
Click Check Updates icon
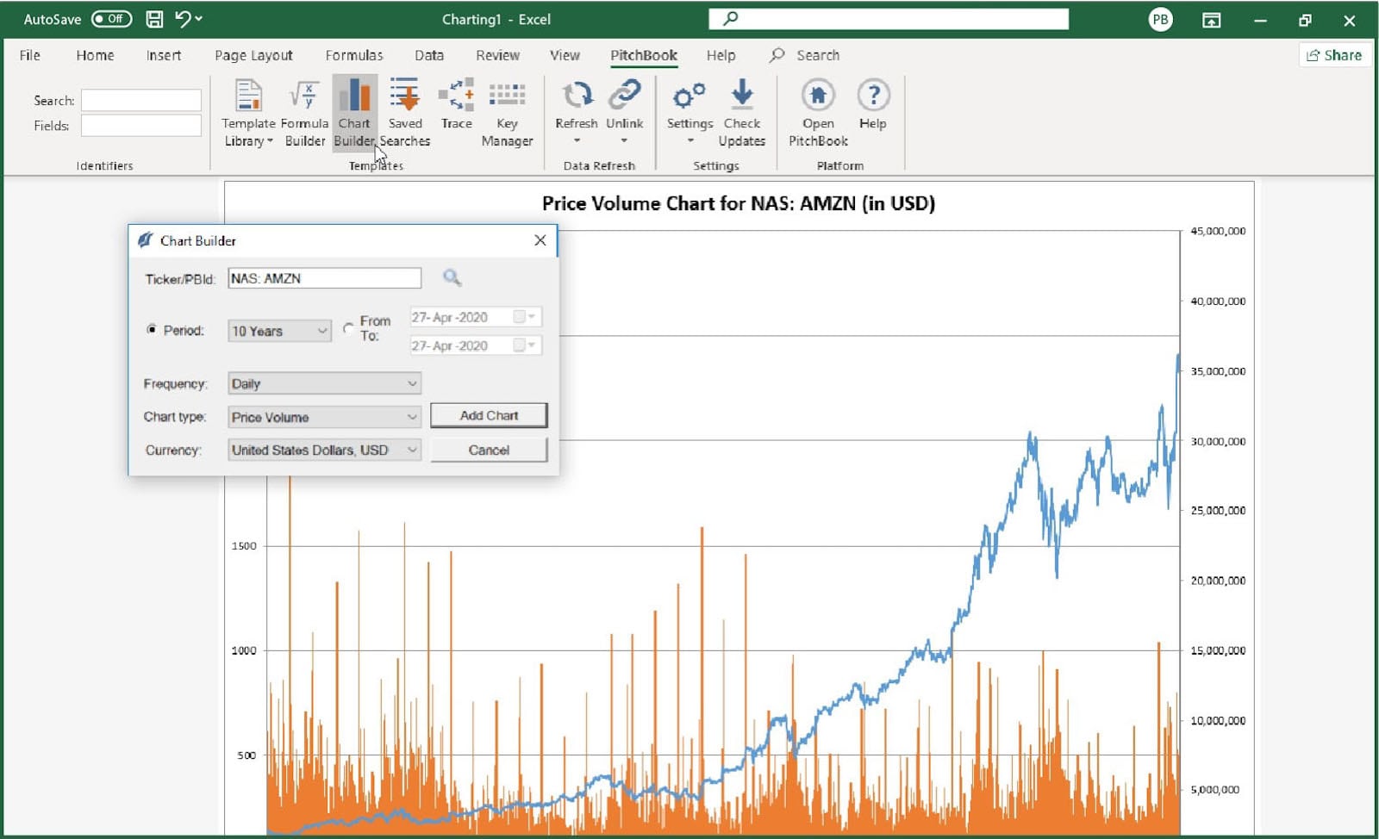(741, 113)
